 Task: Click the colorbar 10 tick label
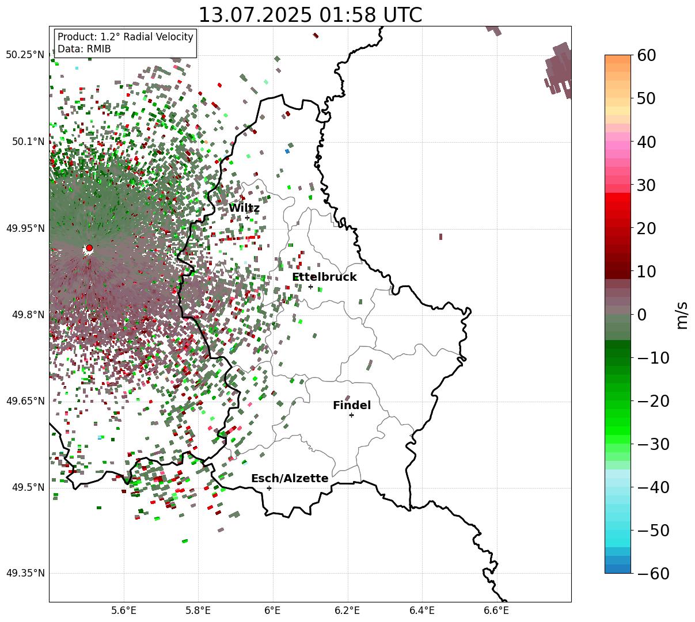click(x=646, y=271)
